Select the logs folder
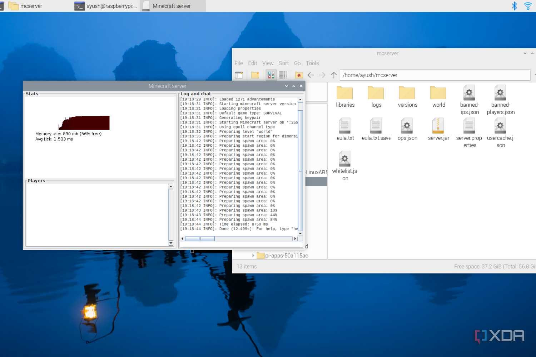Image resolution: width=536 pixels, height=357 pixels. click(376, 97)
